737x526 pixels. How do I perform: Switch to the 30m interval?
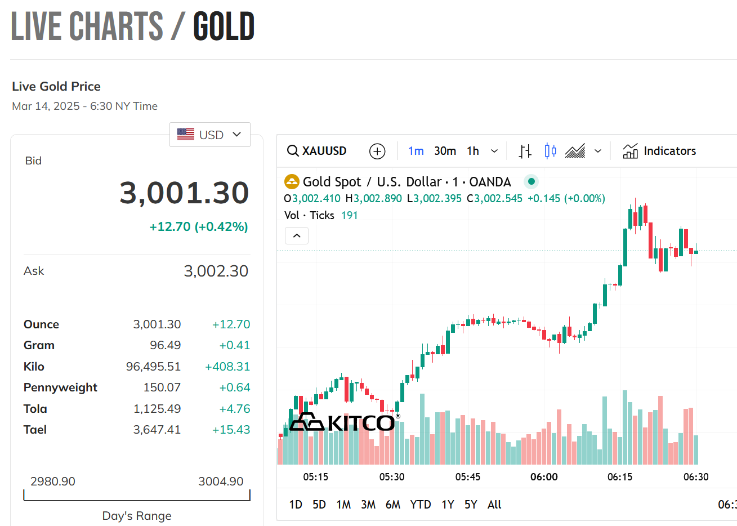pyautogui.click(x=445, y=151)
